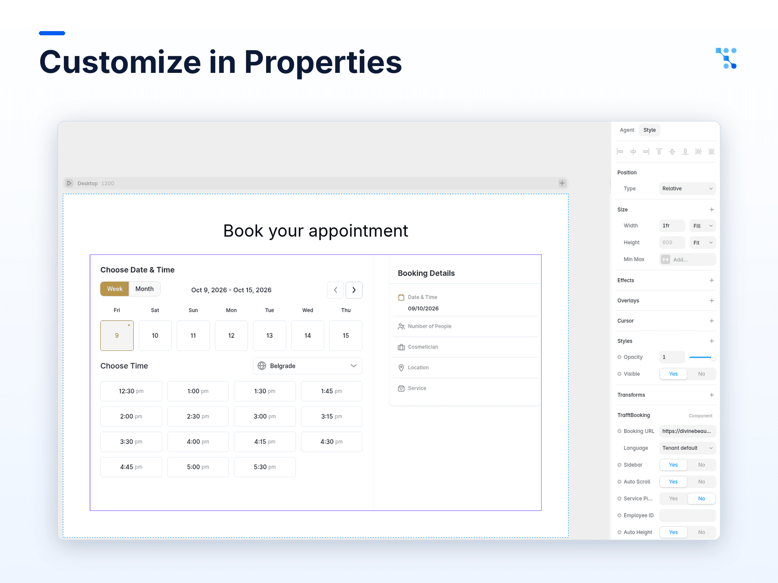The image size is (778, 583).
Task: Switch to the Style tab
Action: pyautogui.click(x=650, y=130)
